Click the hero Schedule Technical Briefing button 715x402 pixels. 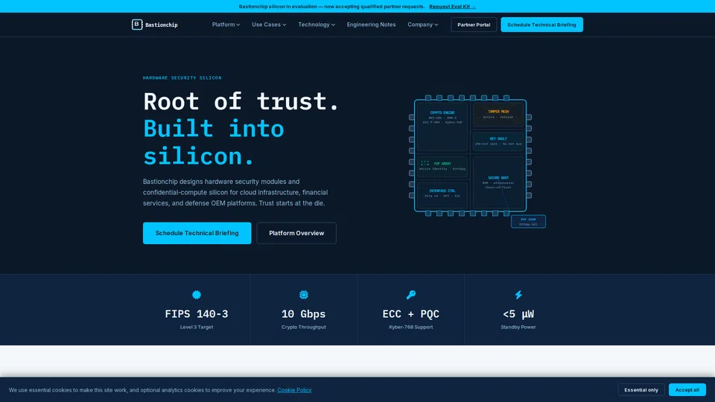point(197,233)
